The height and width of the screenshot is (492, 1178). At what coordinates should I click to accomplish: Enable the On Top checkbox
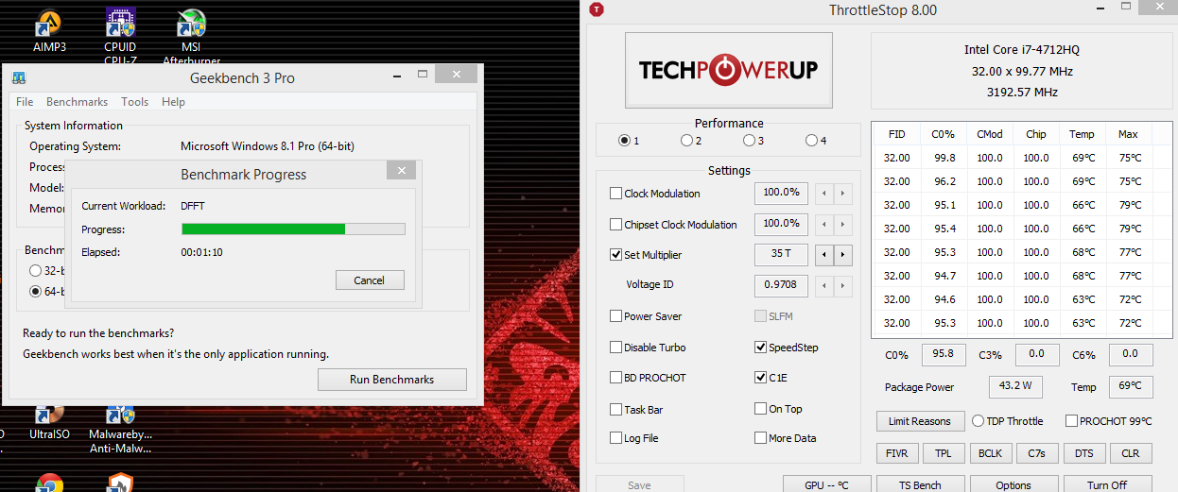tap(761, 409)
